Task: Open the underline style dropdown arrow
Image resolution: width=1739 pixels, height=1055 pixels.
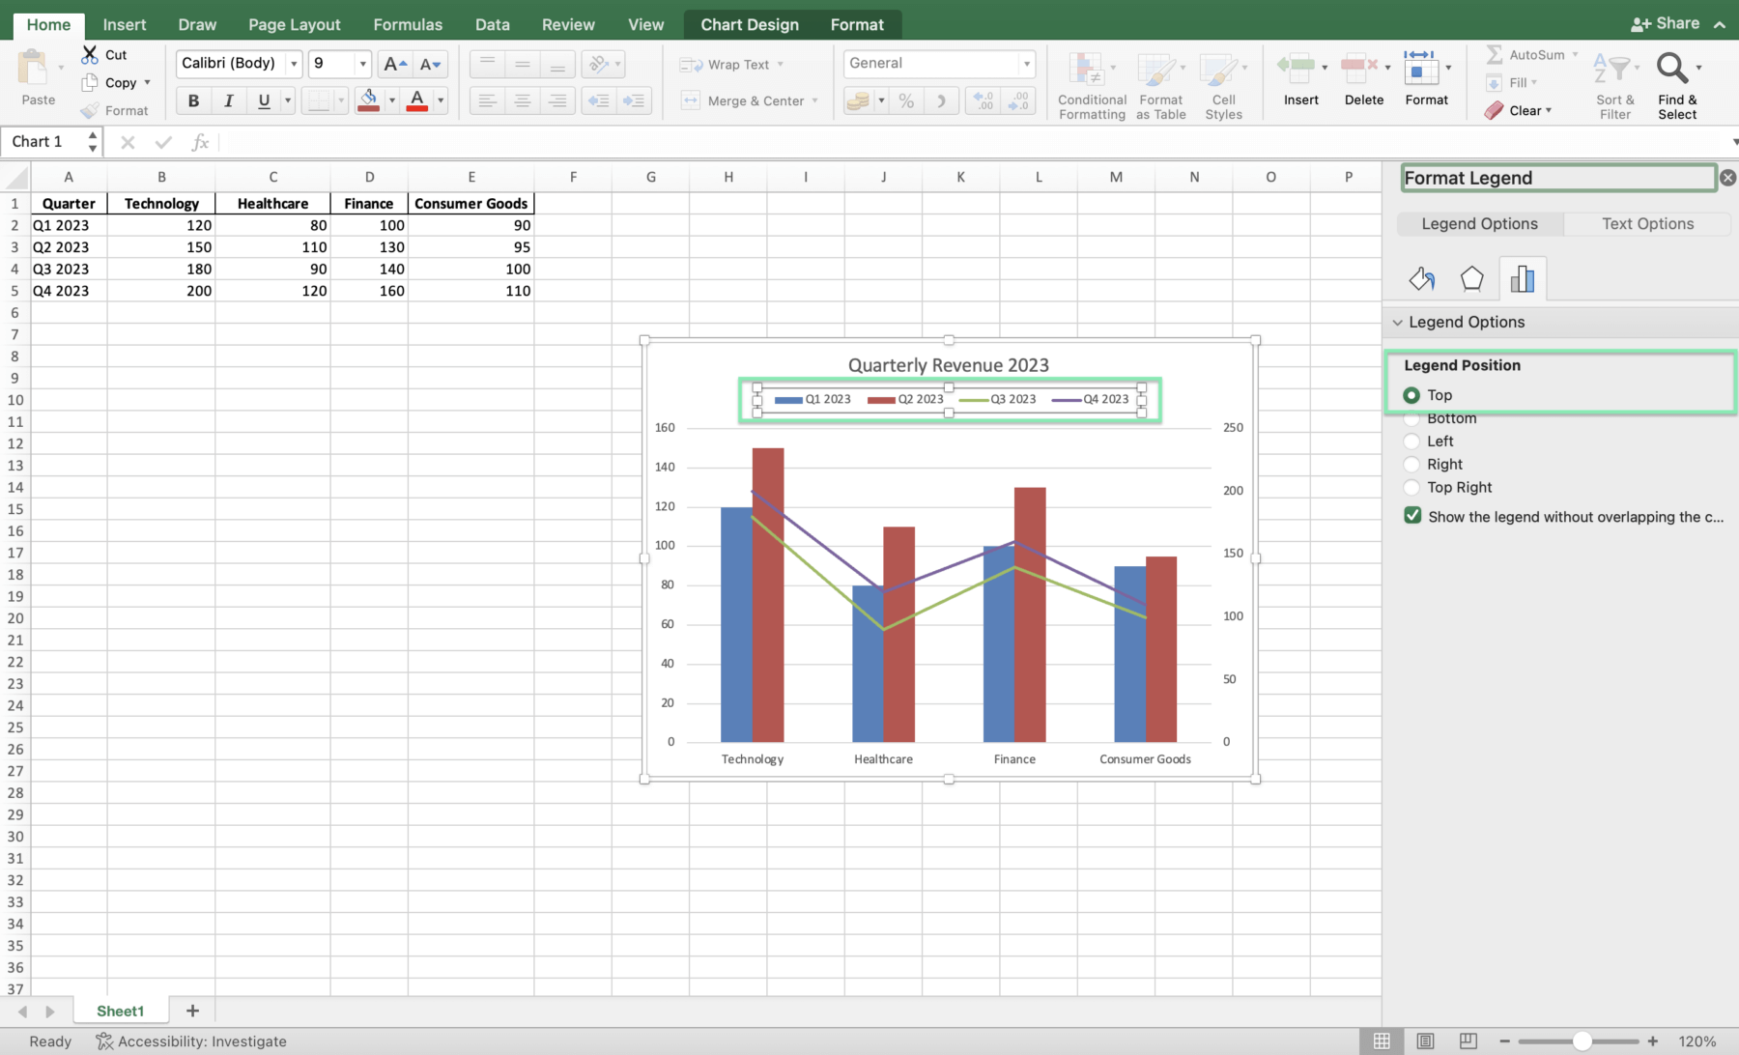Action: [288, 100]
